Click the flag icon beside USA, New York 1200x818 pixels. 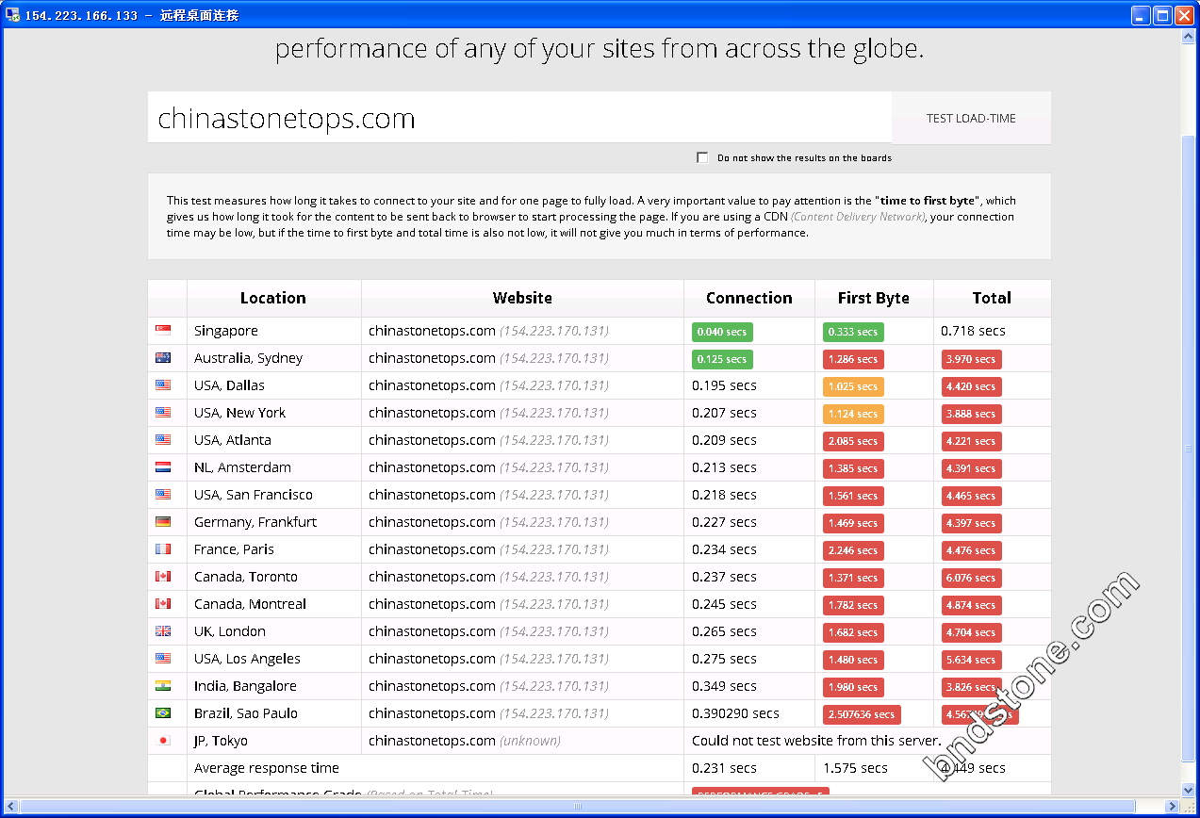tap(163, 413)
